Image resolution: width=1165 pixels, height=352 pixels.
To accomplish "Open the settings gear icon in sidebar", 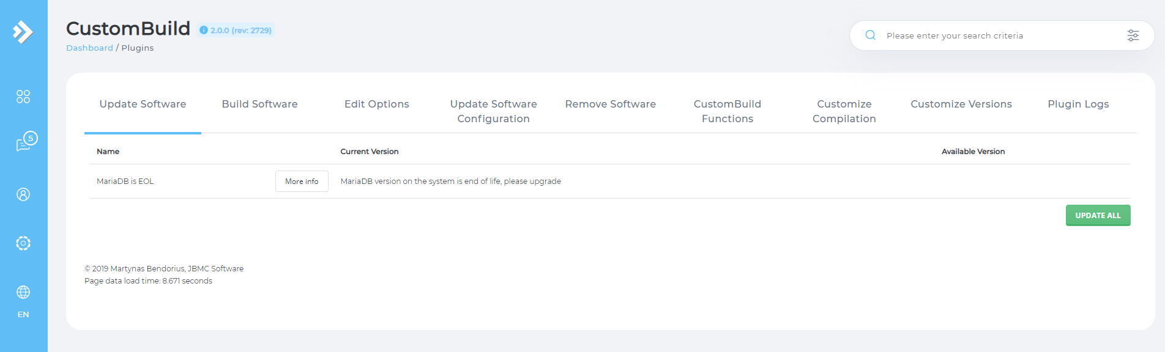I will [23, 243].
